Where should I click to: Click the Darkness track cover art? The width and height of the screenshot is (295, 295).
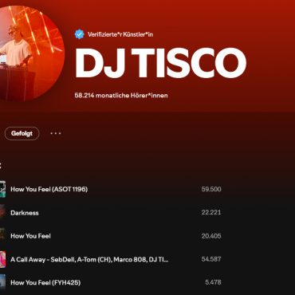2,213
